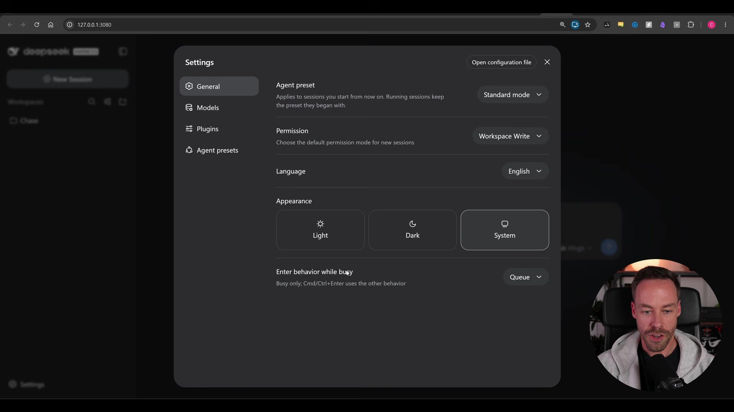The height and width of the screenshot is (412, 734).
Task: Toggle the sidebar collapse icon
Action: [123, 51]
